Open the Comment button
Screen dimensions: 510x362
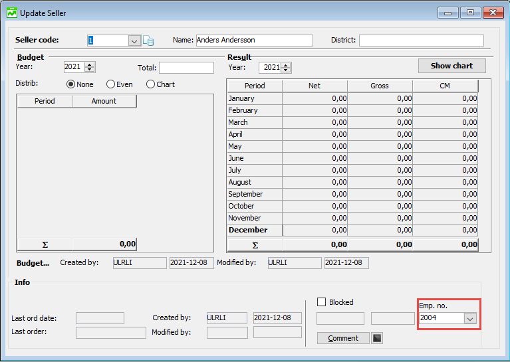tap(343, 338)
